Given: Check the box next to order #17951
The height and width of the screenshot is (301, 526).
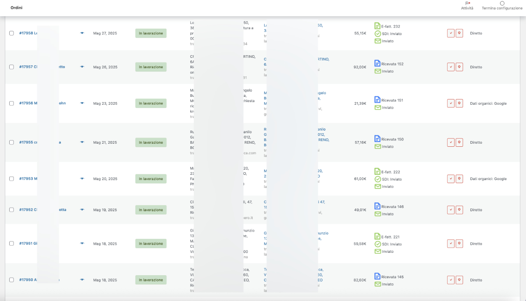Looking at the screenshot, I should (x=11, y=244).
